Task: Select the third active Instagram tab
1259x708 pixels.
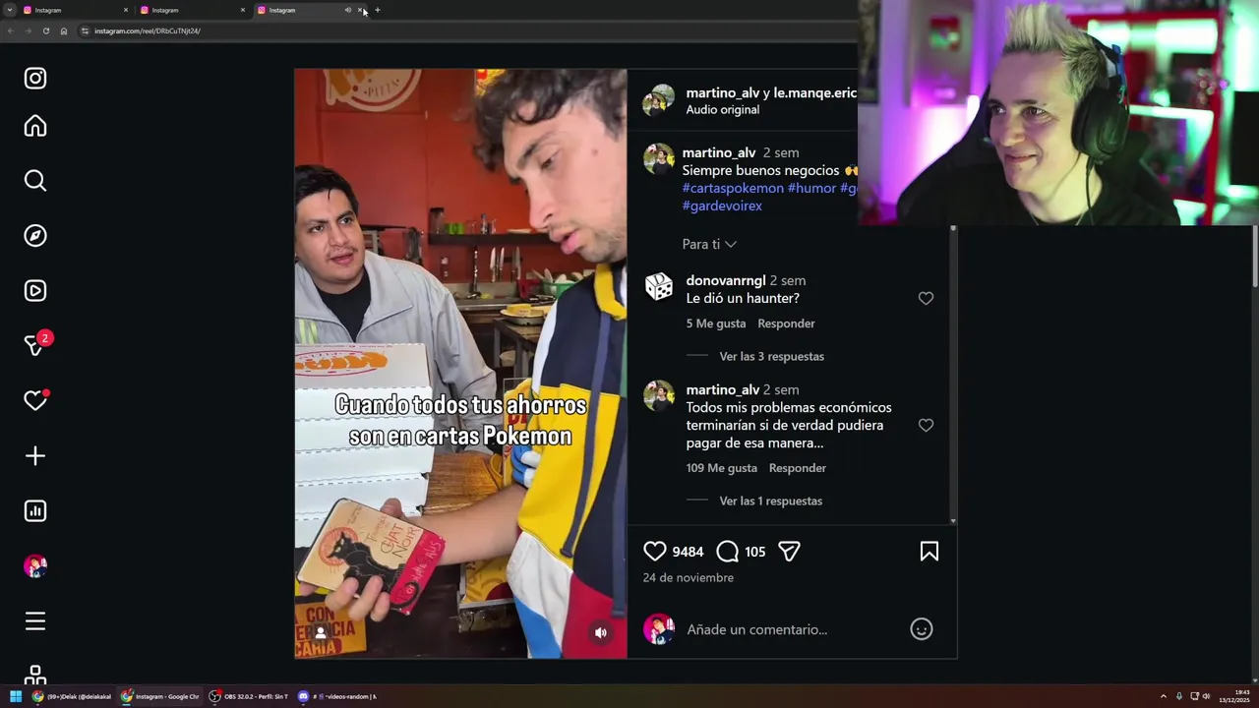Action: point(300,10)
